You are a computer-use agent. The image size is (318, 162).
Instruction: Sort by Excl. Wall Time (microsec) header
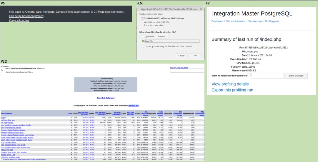pos(100,113)
